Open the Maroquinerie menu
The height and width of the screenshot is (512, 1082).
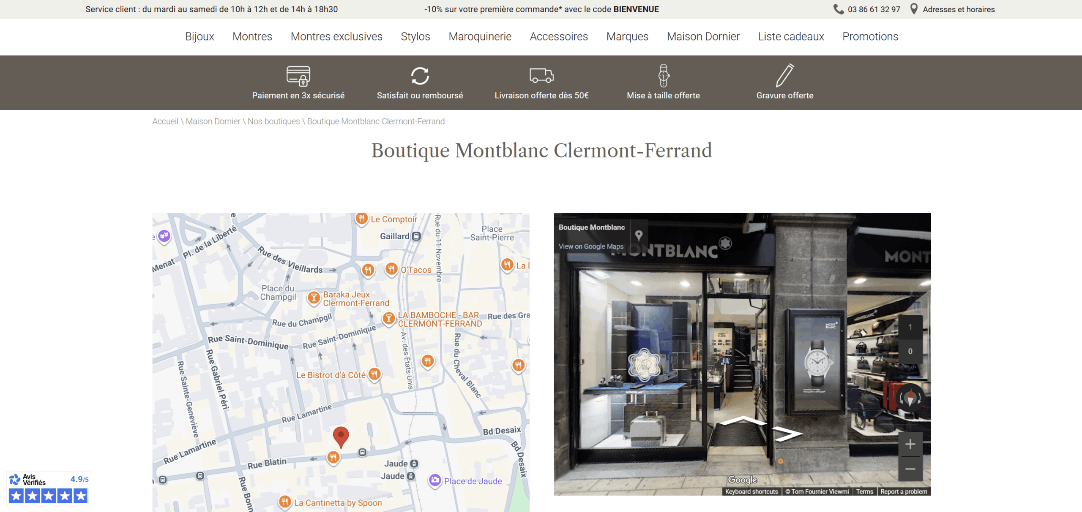pos(480,37)
